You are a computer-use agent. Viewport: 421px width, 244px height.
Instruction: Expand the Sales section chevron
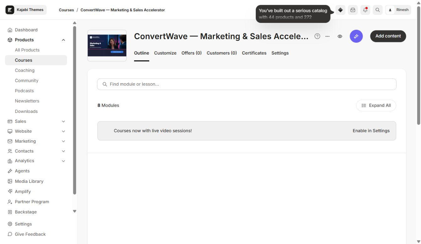click(63, 121)
